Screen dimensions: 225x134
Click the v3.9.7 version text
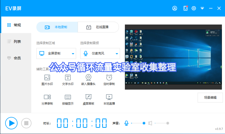click(219, 129)
